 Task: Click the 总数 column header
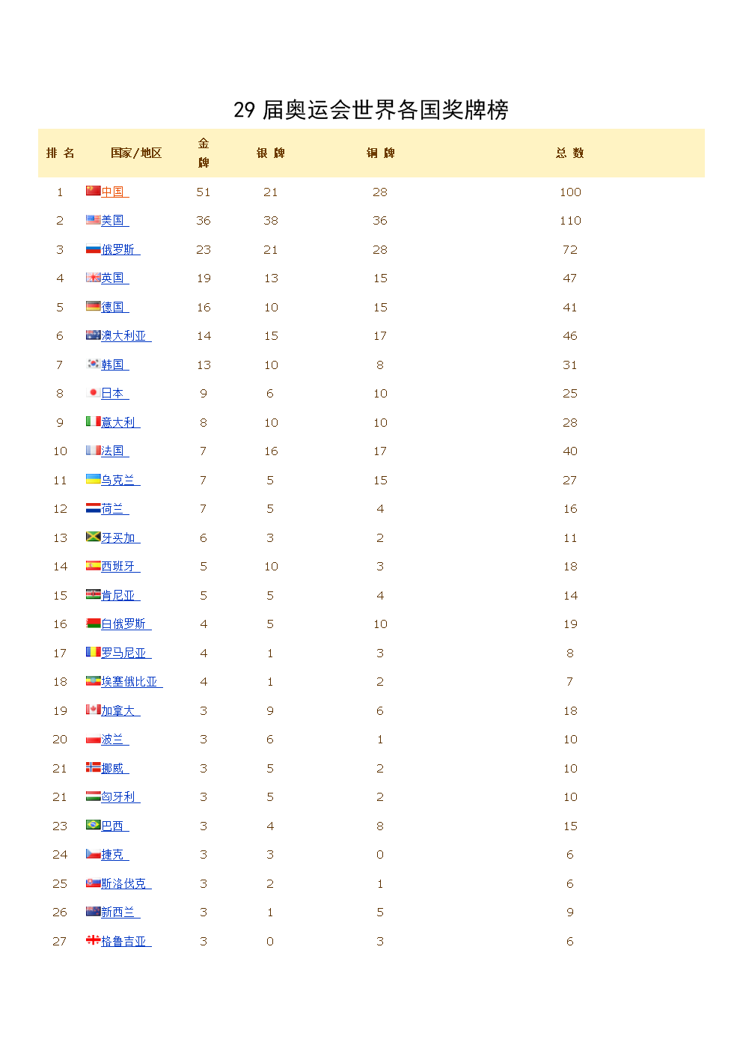[570, 153]
